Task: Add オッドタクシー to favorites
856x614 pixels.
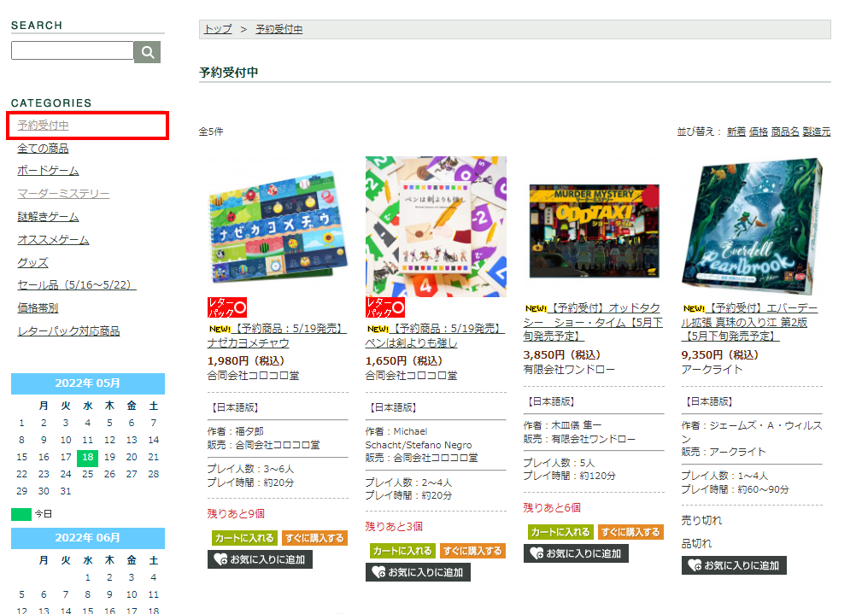Action: click(x=576, y=553)
